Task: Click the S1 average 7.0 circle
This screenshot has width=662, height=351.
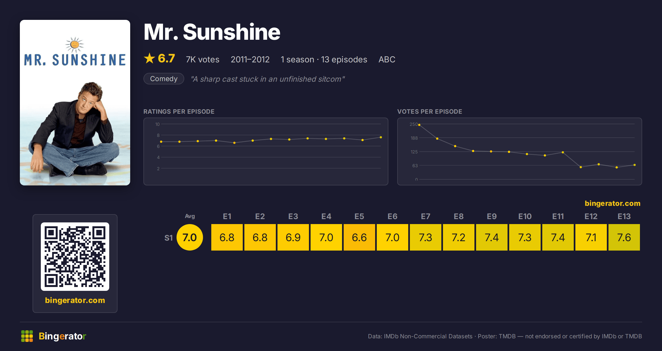Action: tap(190, 237)
